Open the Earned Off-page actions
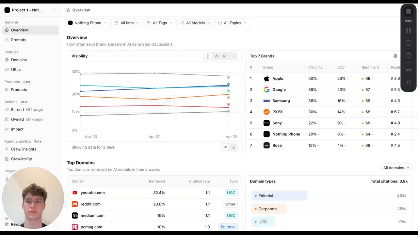 tap(30, 110)
